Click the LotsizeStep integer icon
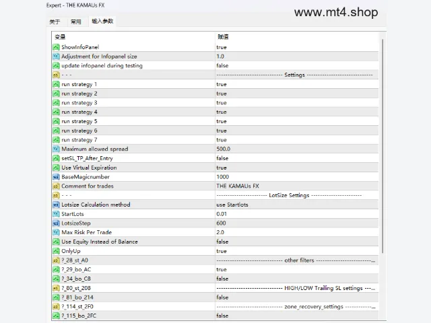The image size is (431, 323). [x=56, y=223]
